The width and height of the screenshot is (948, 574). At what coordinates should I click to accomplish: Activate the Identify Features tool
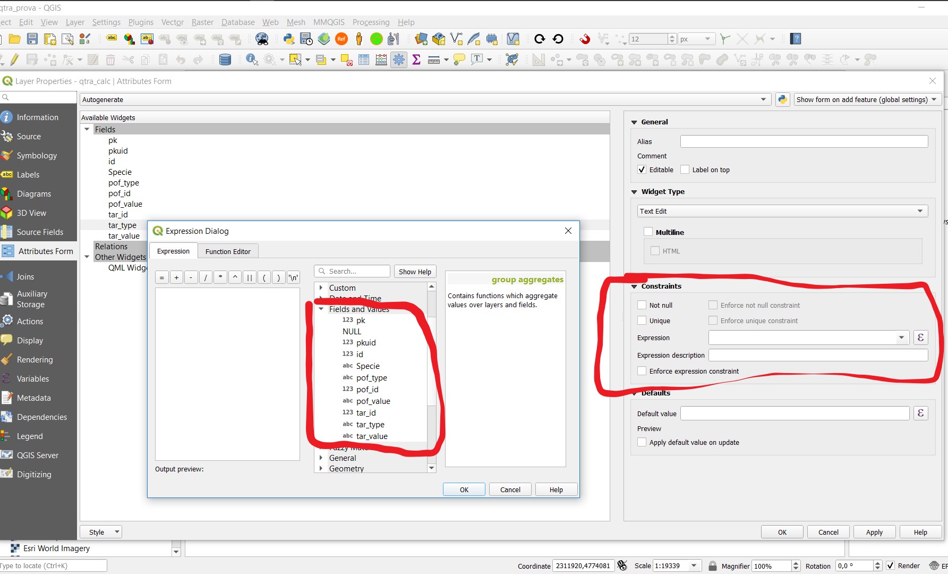point(251,59)
